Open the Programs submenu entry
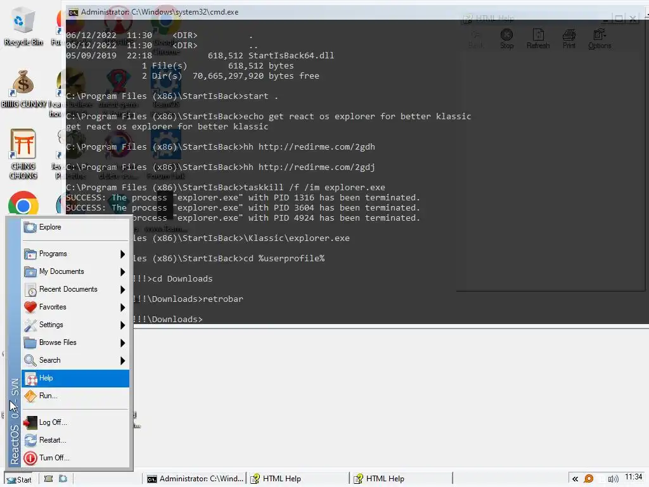Screen dimensions: 649x487 tap(75, 254)
